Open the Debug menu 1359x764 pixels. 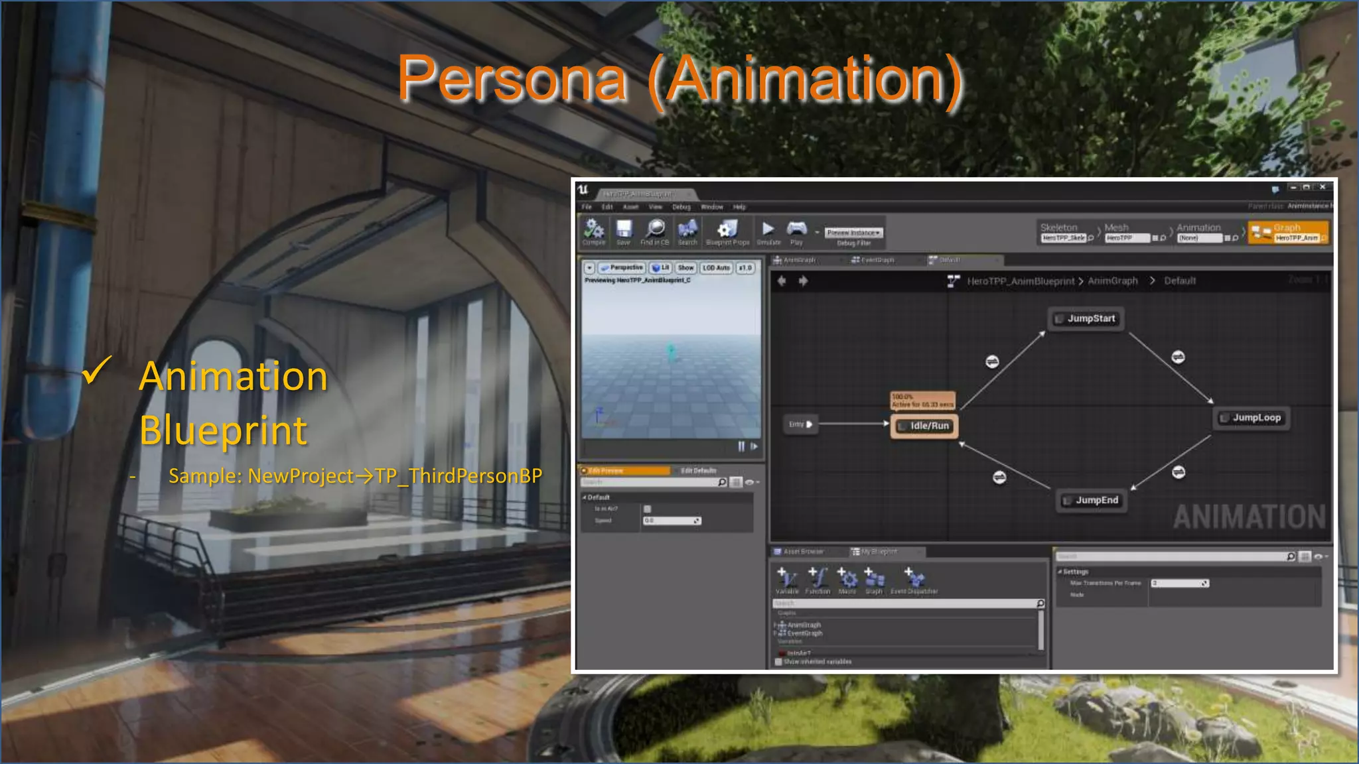click(681, 207)
